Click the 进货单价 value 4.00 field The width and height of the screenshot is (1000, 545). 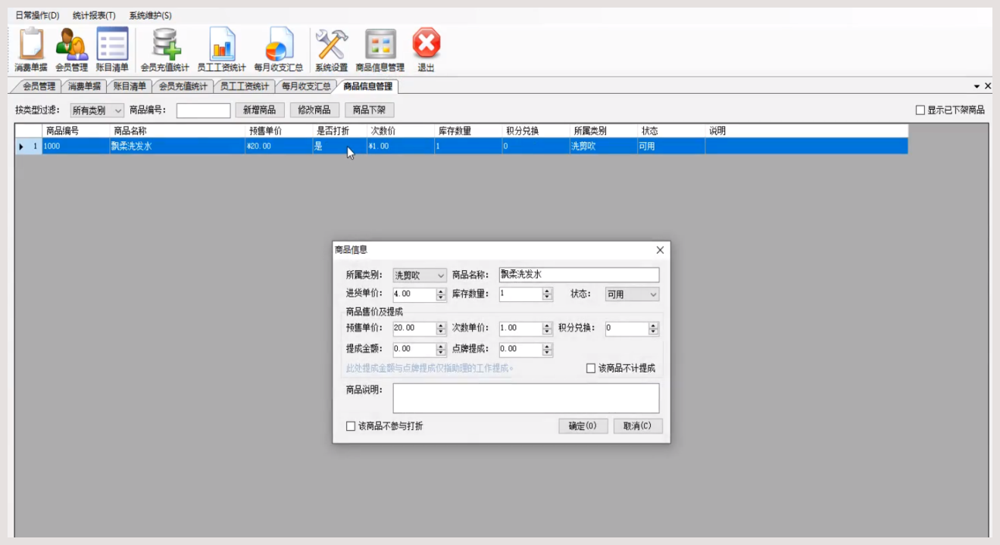coord(414,294)
